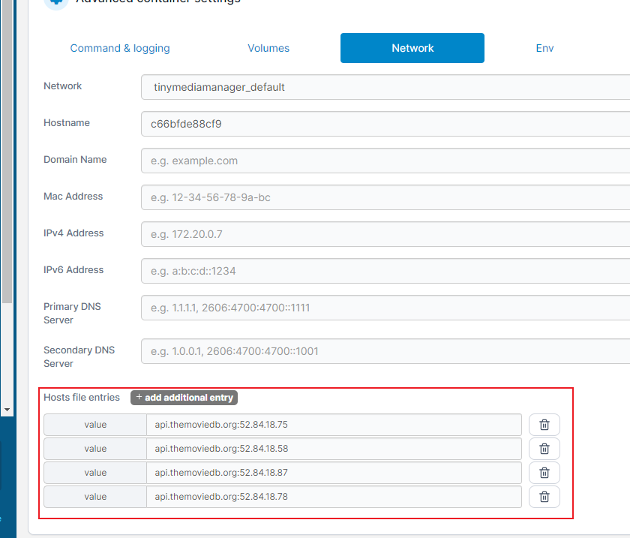630x538 pixels.
Task: Click the IPv6 Address label
Action: tap(73, 270)
